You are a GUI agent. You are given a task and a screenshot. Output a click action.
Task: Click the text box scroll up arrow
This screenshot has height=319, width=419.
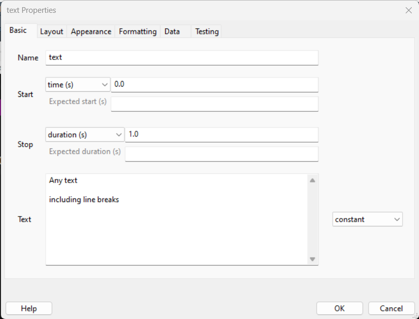[x=312, y=180]
